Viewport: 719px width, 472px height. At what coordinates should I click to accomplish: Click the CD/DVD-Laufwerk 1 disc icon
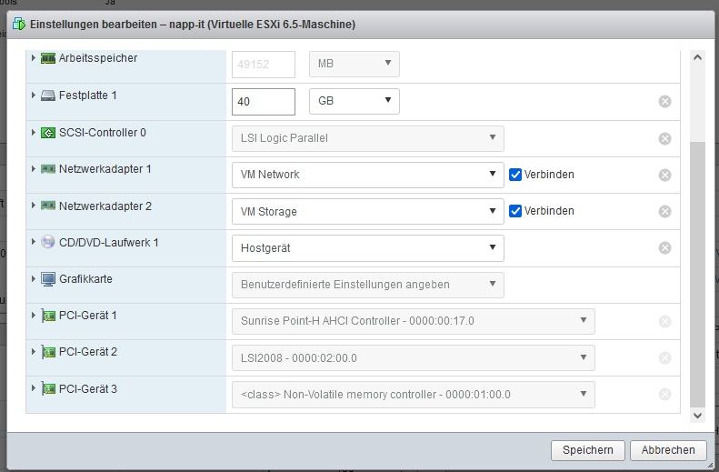tap(48, 243)
